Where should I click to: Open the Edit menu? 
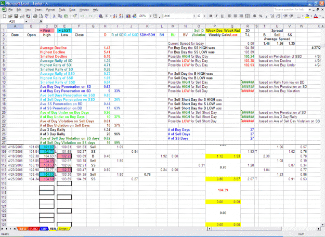pos(19,10)
